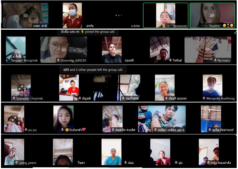Click the camera-off icon on Nu'mam's tile

coord(208,50)
